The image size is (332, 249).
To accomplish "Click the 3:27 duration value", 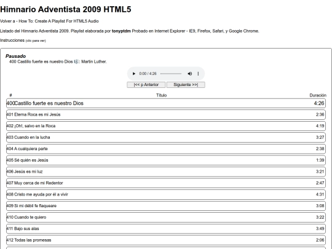I will click(x=320, y=138).
